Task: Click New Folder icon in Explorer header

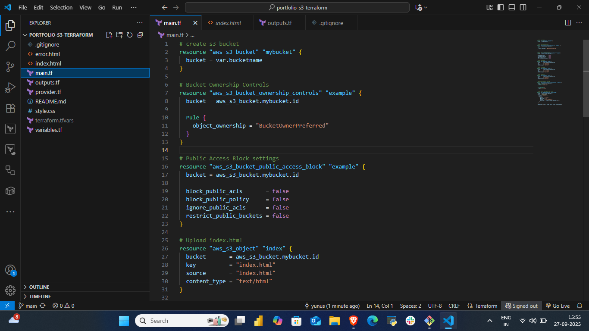Action: 119,35
